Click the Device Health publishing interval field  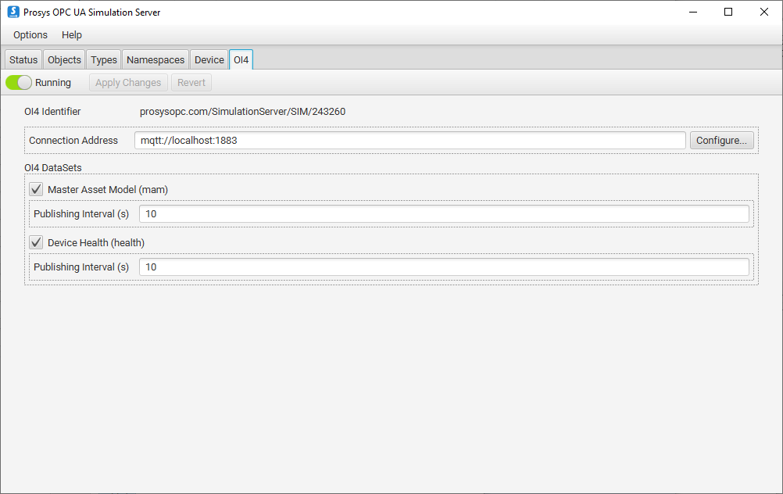(x=444, y=267)
